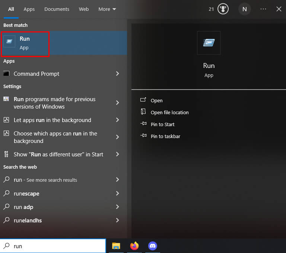The height and width of the screenshot is (253, 286).
Task: Expand the runelandhs suggestion arrow
Action: pyautogui.click(x=117, y=220)
